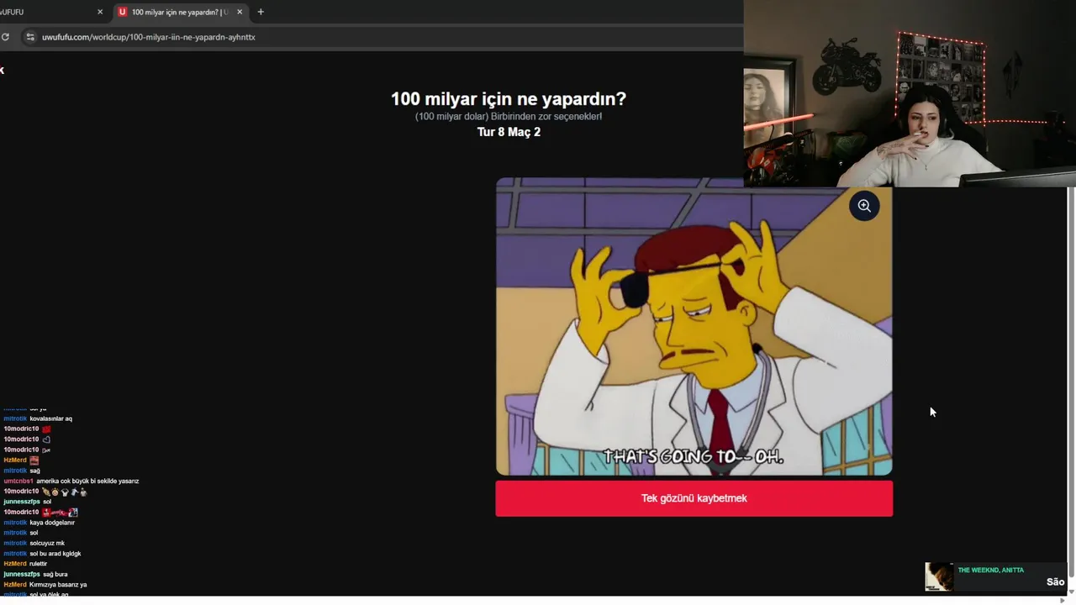
Task: Click chat message 'kovalasınlar aq'
Action: click(x=50, y=418)
